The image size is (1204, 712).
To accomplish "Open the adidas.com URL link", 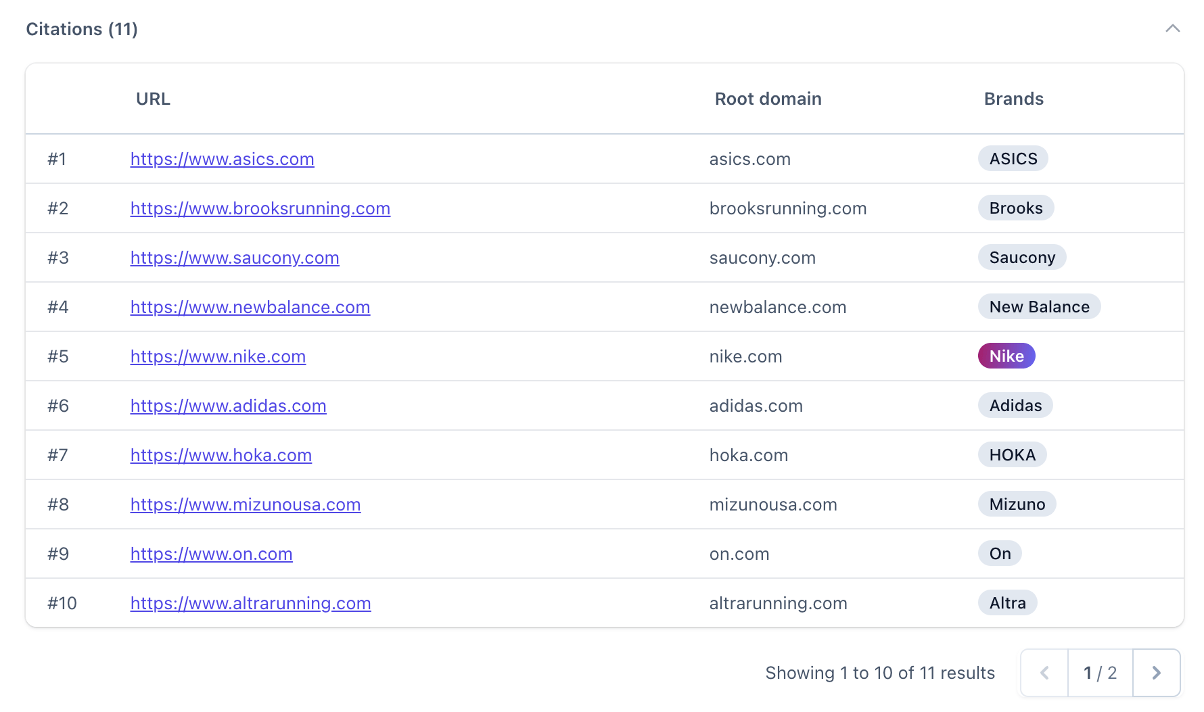I will (229, 406).
